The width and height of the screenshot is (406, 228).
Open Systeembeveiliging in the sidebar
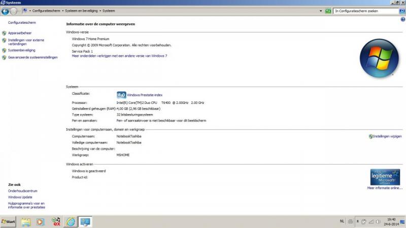coord(21,50)
